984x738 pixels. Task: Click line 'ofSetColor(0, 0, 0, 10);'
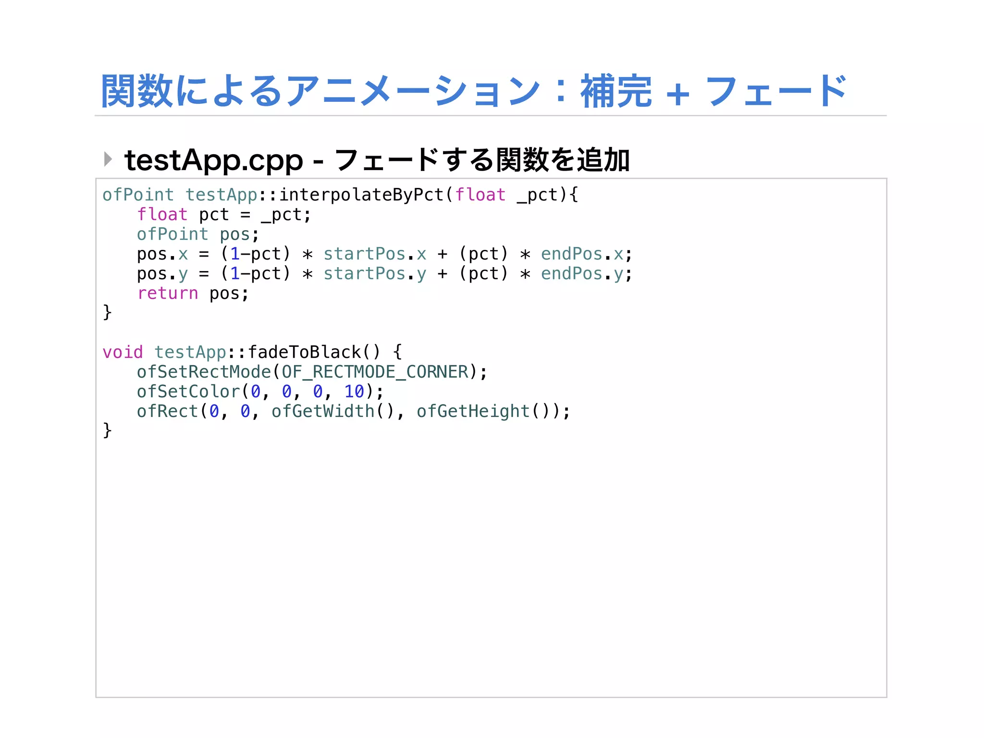(260, 392)
